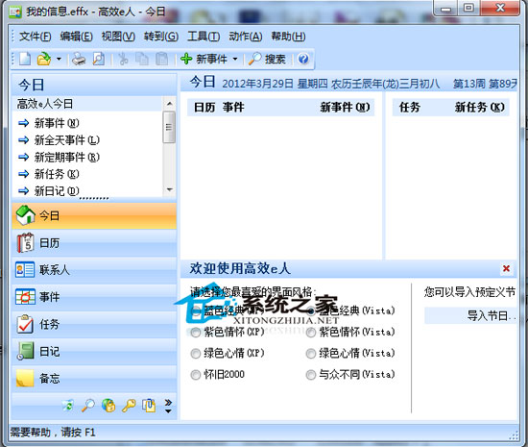Click the printer toolbar icon
Image resolution: width=528 pixels, height=447 pixels.
(79, 59)
